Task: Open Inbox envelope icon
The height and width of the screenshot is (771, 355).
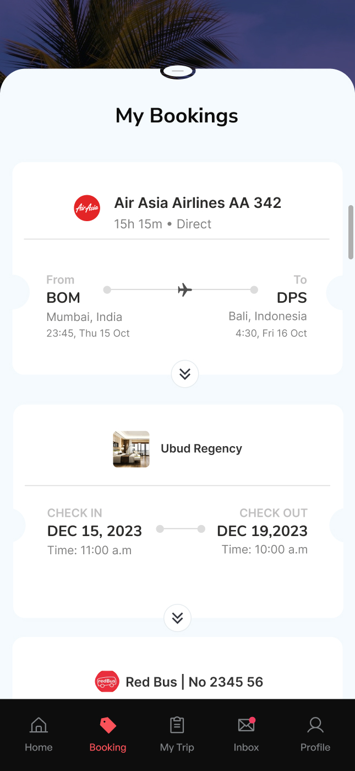Action: point(246,725)
